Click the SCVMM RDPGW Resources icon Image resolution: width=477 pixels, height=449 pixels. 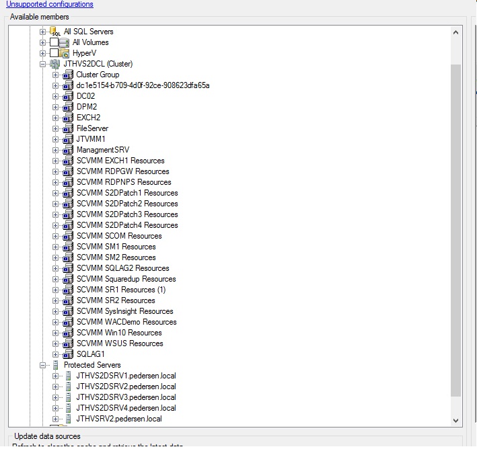pos(68,171)
